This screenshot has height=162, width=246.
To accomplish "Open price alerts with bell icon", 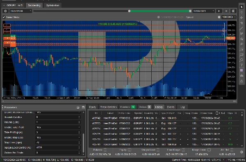I will pos(241,81).
